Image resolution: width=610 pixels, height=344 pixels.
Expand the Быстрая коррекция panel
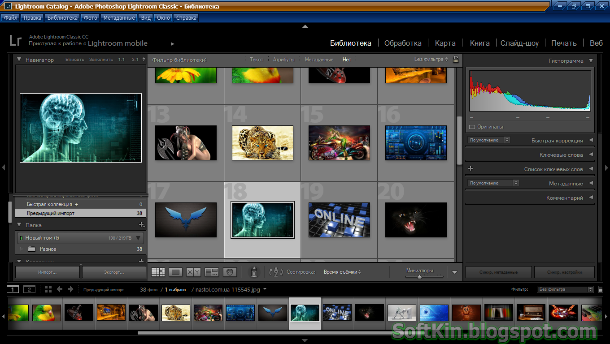pos(591,140)
